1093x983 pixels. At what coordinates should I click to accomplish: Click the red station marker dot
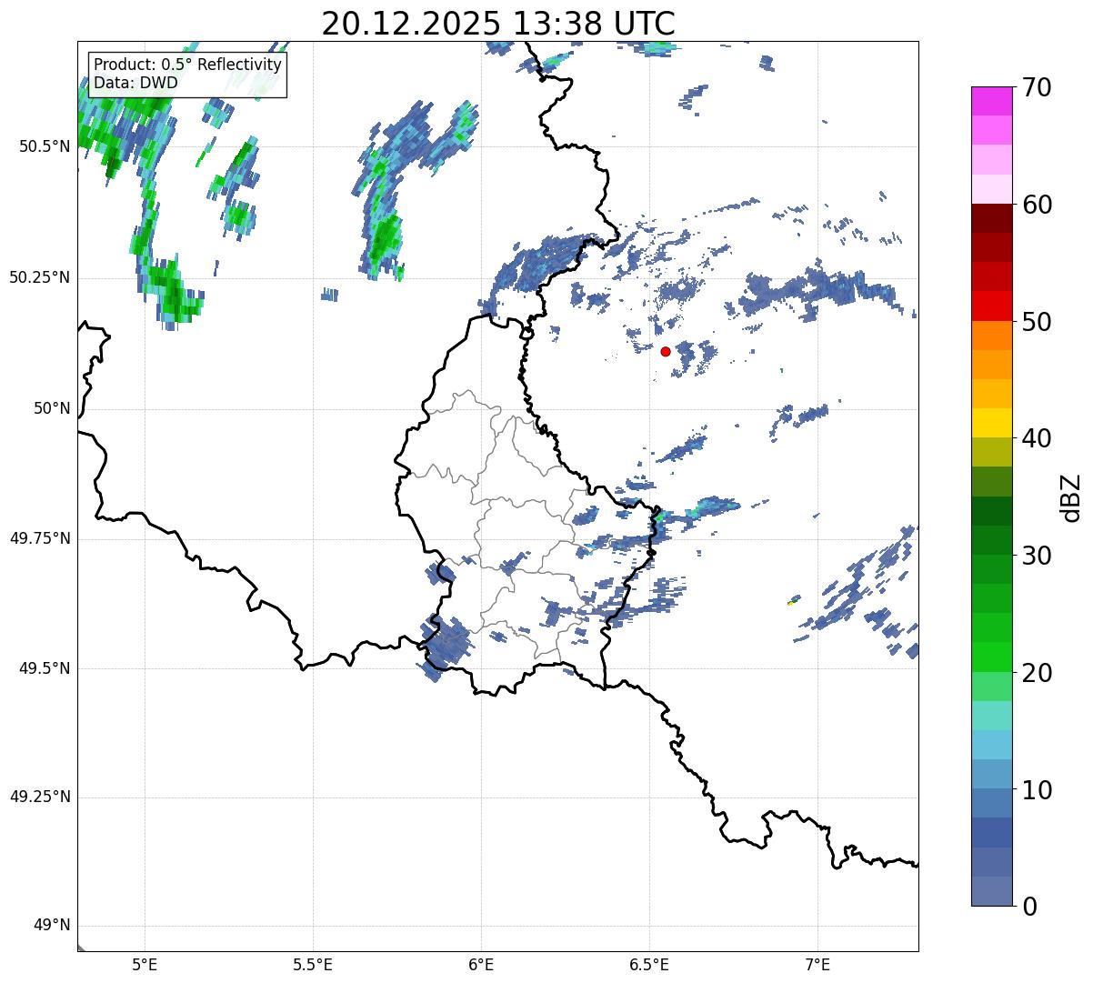666,351
